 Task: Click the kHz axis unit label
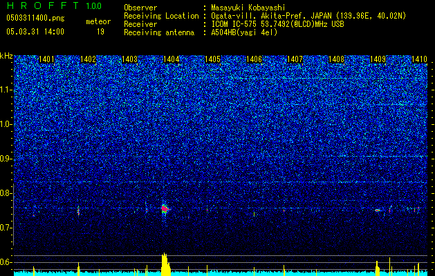pyautogui.click(x=6, y=56)
